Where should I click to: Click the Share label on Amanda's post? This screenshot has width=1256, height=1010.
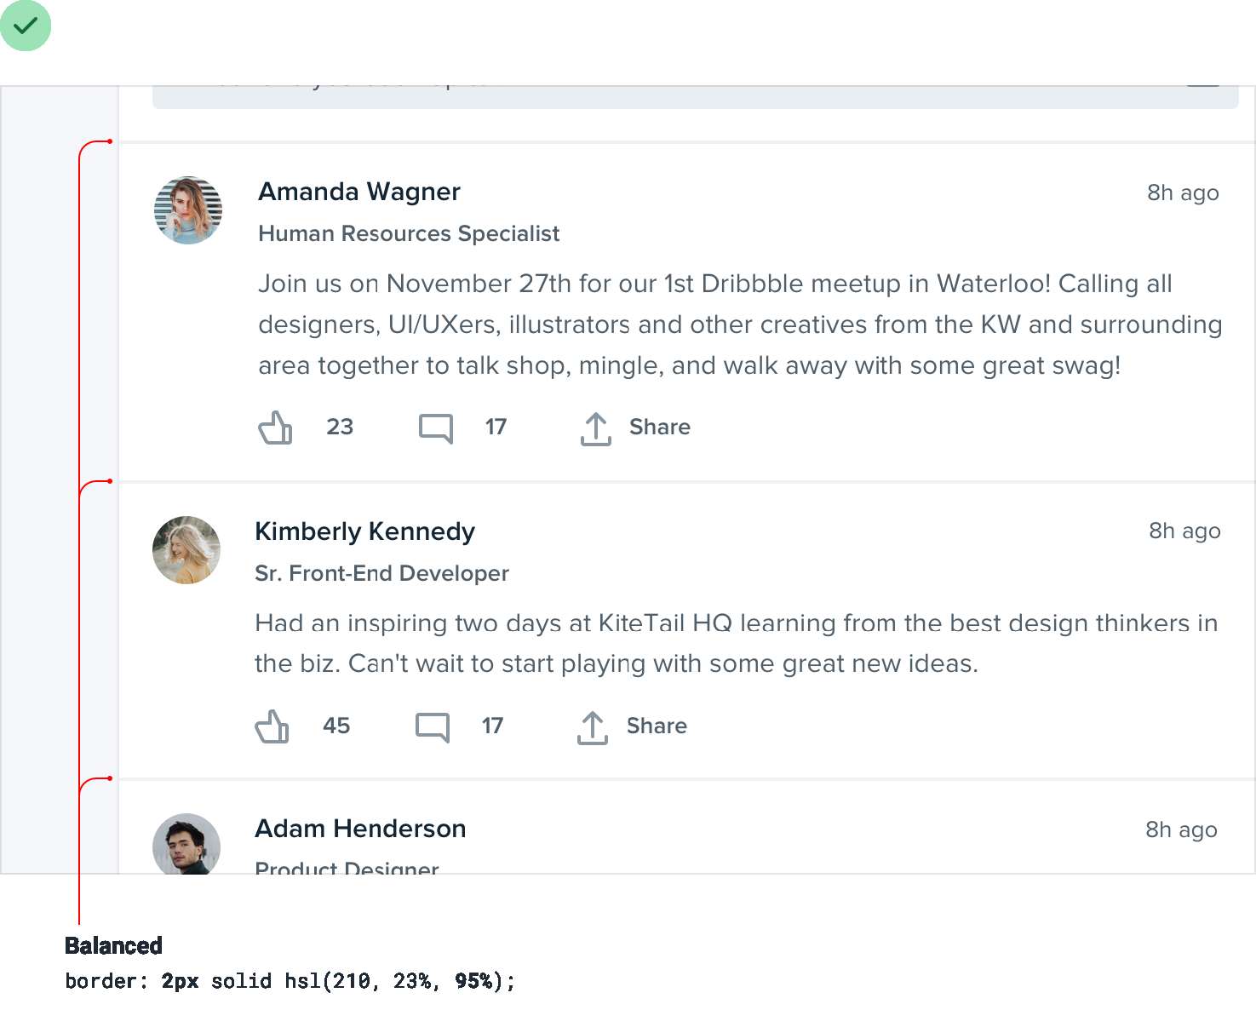point(660,427)
